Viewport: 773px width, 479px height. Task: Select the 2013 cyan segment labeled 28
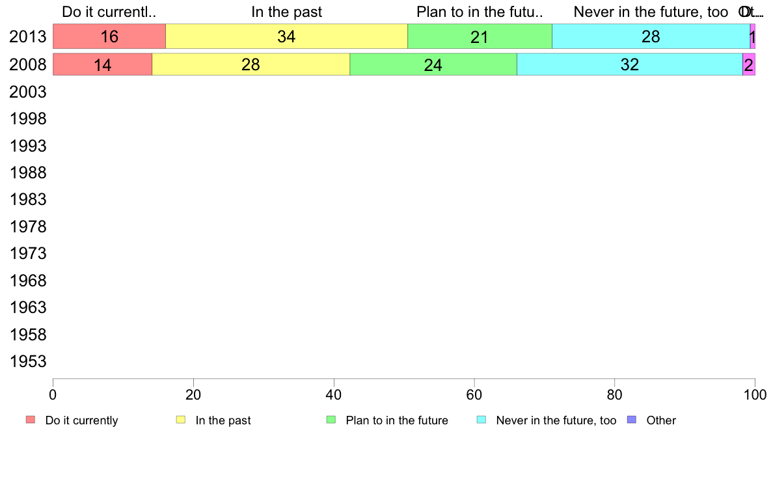651,36
